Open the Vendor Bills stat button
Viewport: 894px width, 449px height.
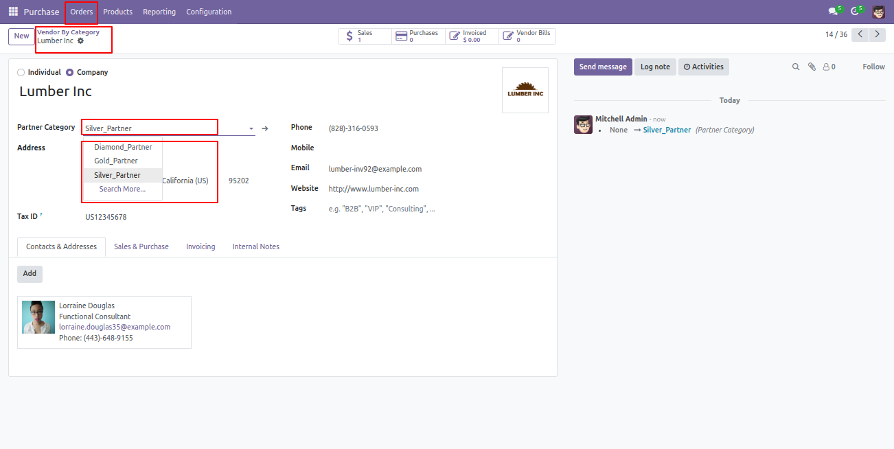(x=527, y=36)
